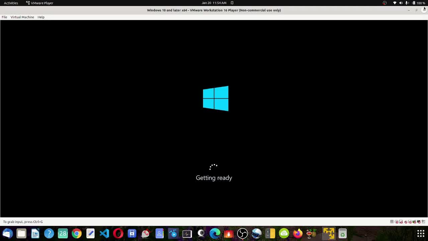428x241 pixels.
Task: Open the File menu in VMware Player
Action: pos(4,17)
